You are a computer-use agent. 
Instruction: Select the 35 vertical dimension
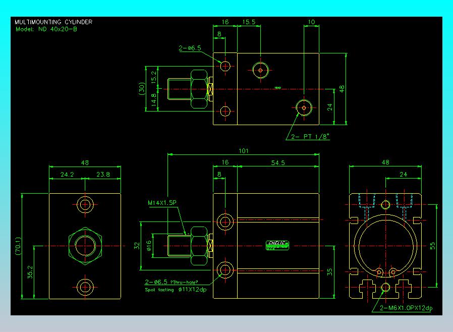tap(329, 272)
